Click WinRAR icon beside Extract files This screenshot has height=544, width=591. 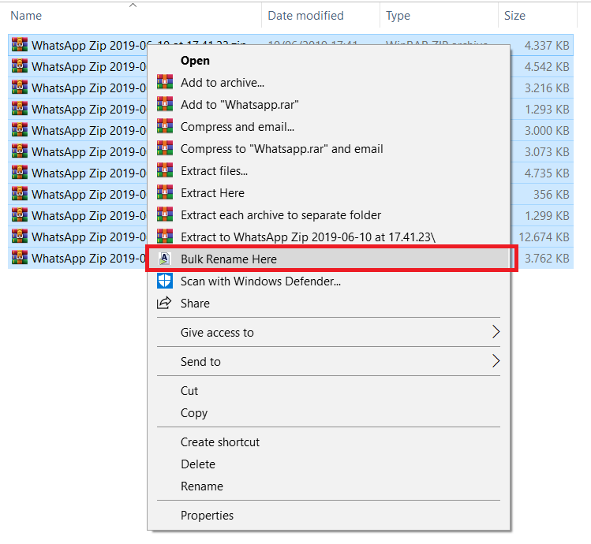tap(165, 170)
